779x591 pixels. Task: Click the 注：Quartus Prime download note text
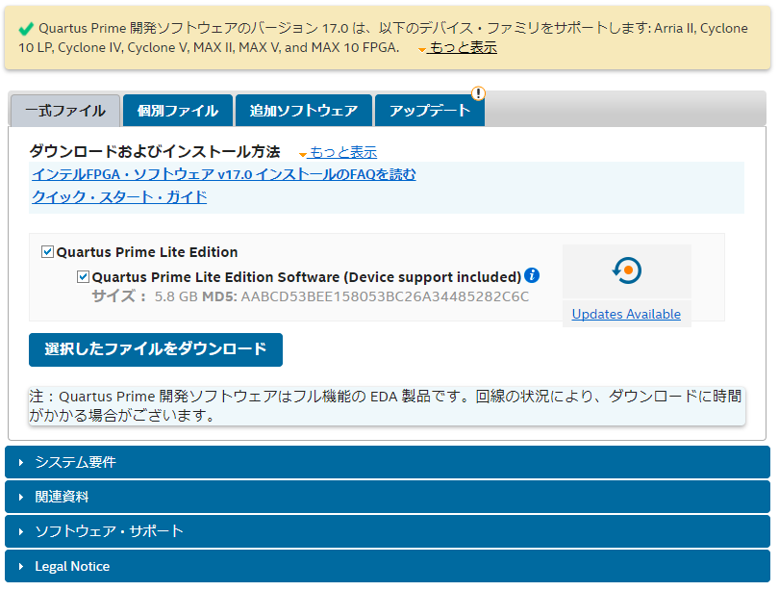(x=386, y=405)
